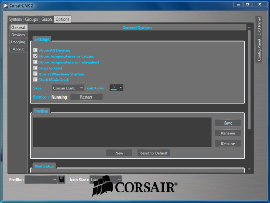Click the New profile button
Screen dimensions: 270x203
pos(119,153)
